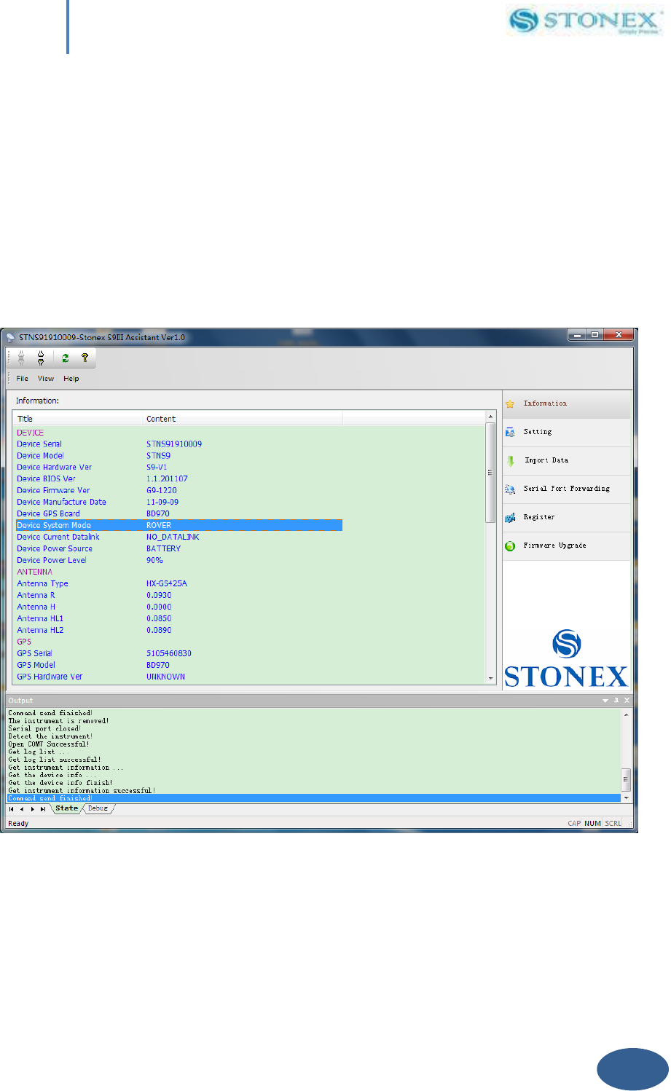Open the Import Data panel

click(x=566, y=461)
